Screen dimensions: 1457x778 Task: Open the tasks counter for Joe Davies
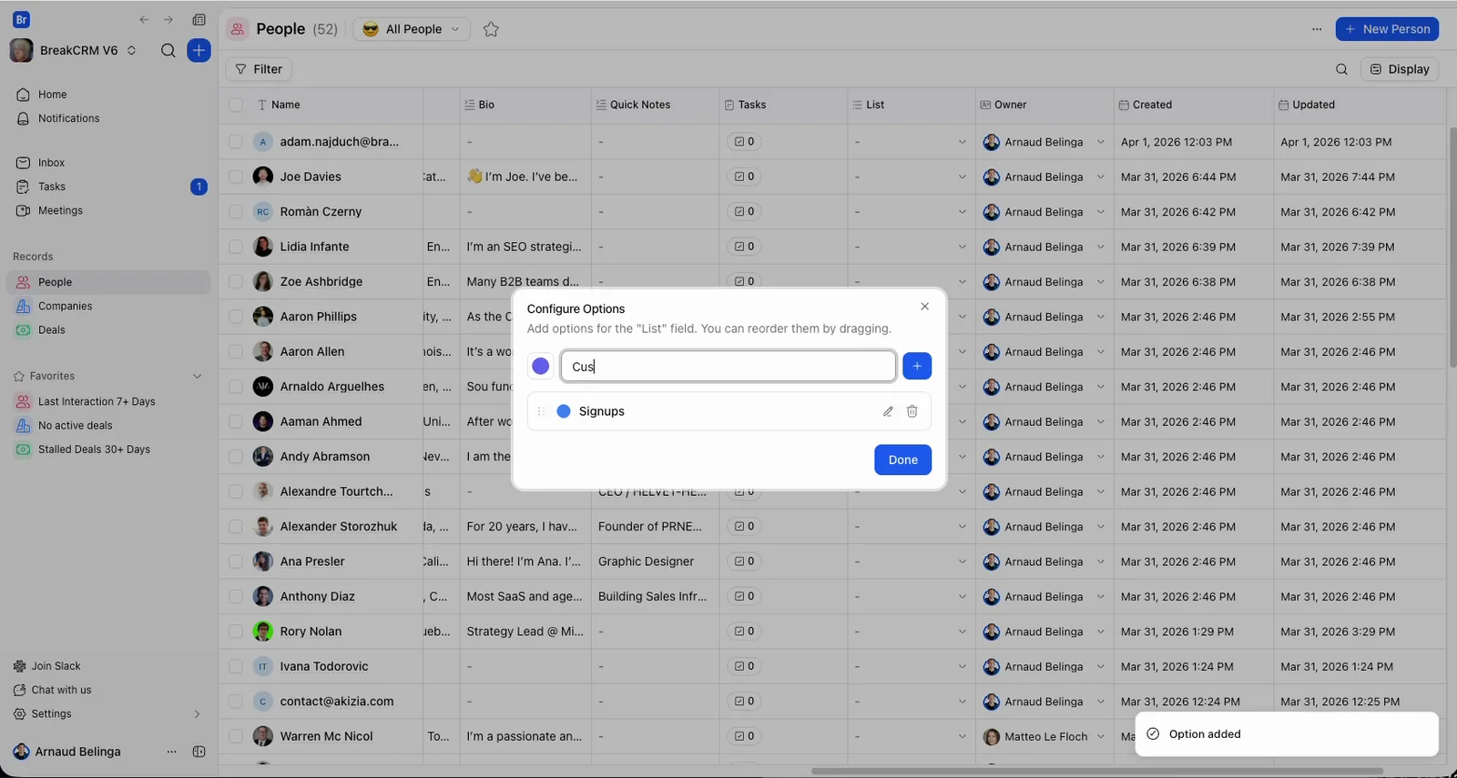(x=745, y=177)
